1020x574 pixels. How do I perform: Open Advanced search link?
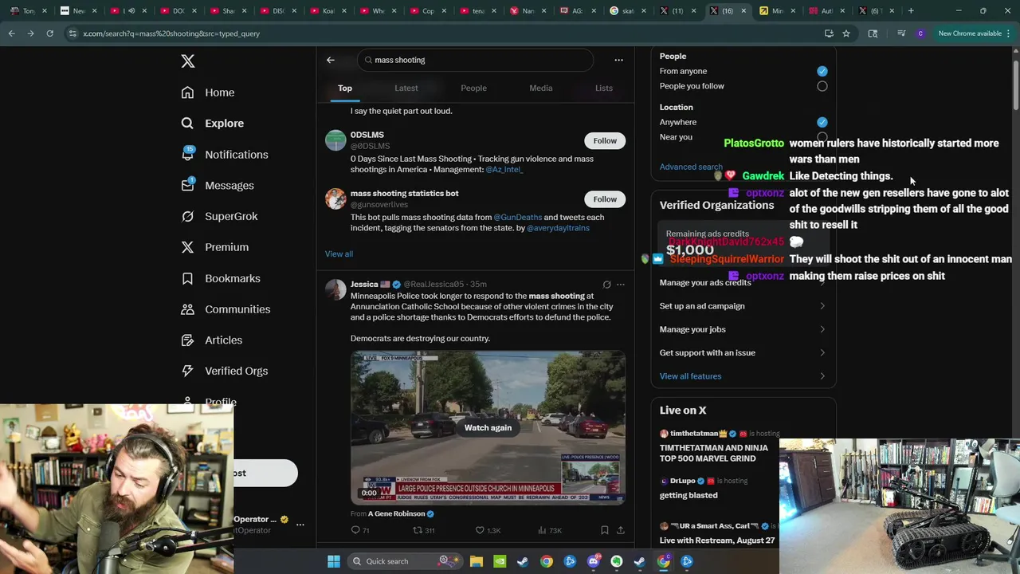click(691, 167)
